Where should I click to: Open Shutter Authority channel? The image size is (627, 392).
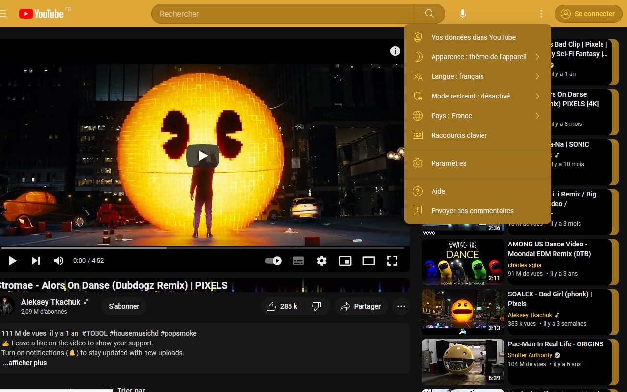(530, 355)
